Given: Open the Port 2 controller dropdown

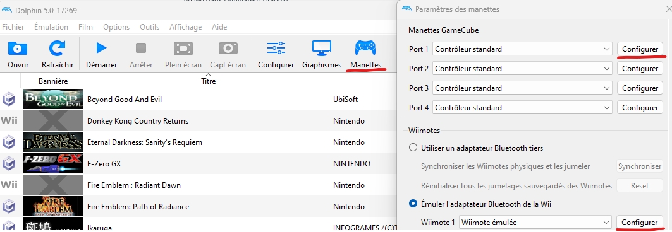Looking at the screenshot, I should click(522, 68).
